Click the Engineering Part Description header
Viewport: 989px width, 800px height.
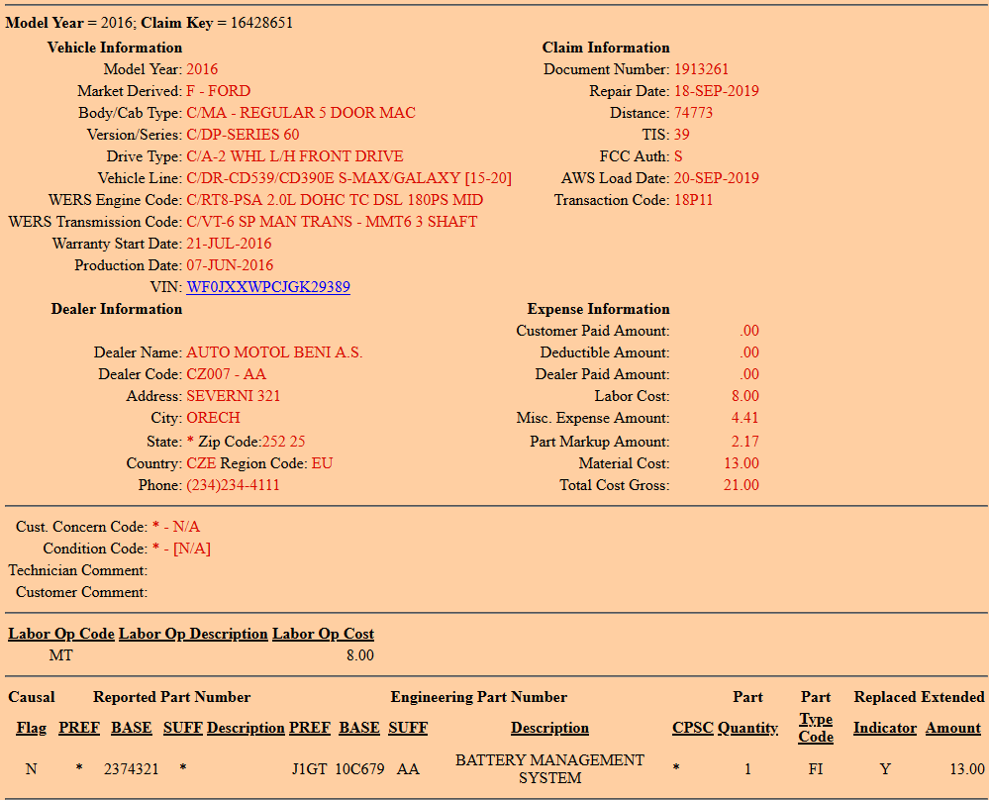click(549, 728)
